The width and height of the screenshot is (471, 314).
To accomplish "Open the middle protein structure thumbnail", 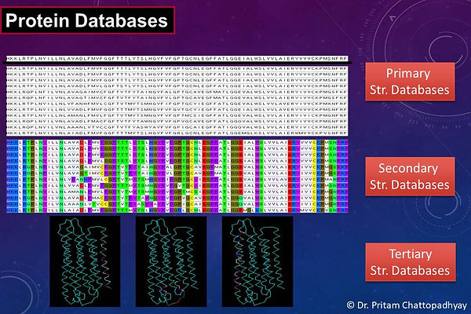I will pos(171,261).
